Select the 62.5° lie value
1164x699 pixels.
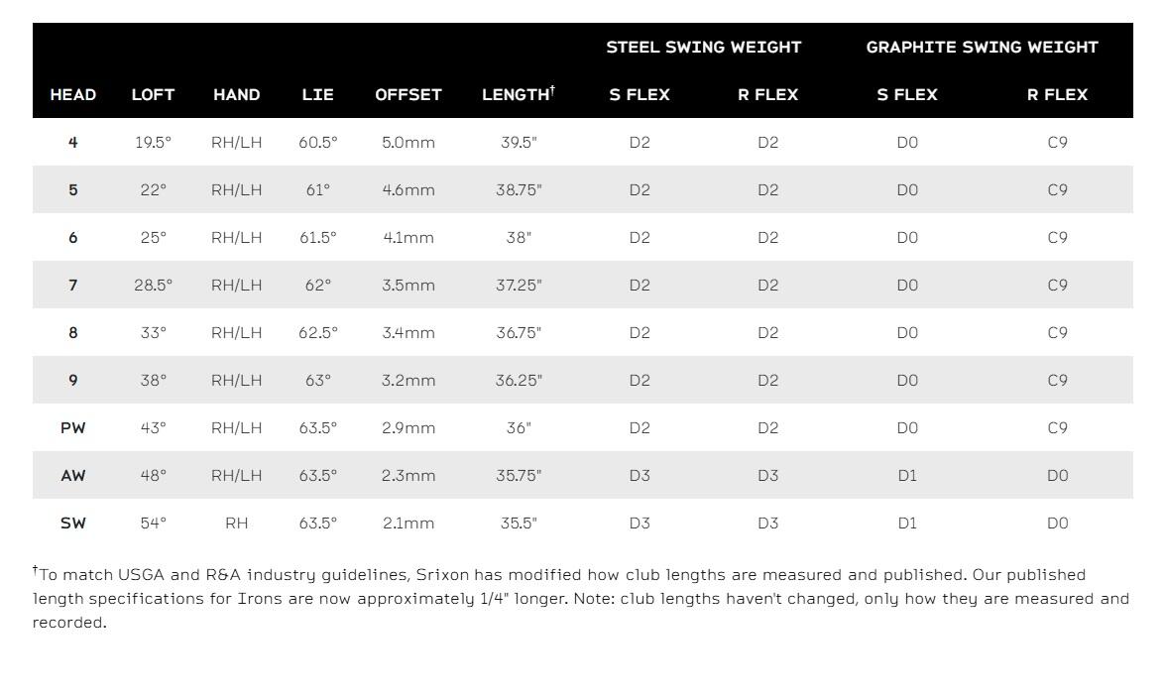point(317,332)
